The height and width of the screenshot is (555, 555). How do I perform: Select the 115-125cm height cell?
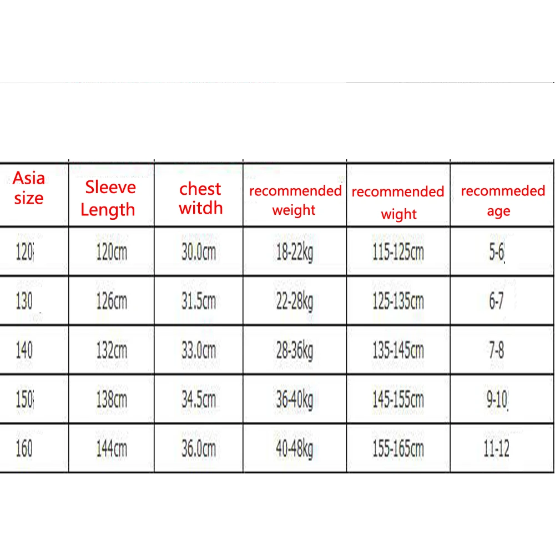398,251
